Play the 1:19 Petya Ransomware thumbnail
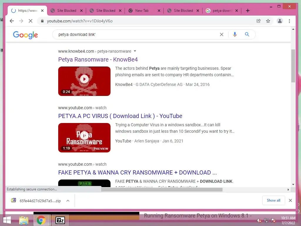 click(84, 138)
